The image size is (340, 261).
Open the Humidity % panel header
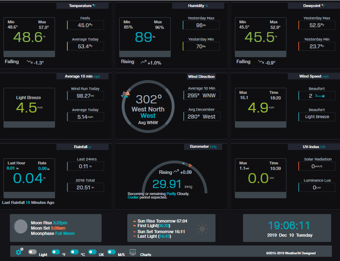pyautogui.click(x=198, y=6)
